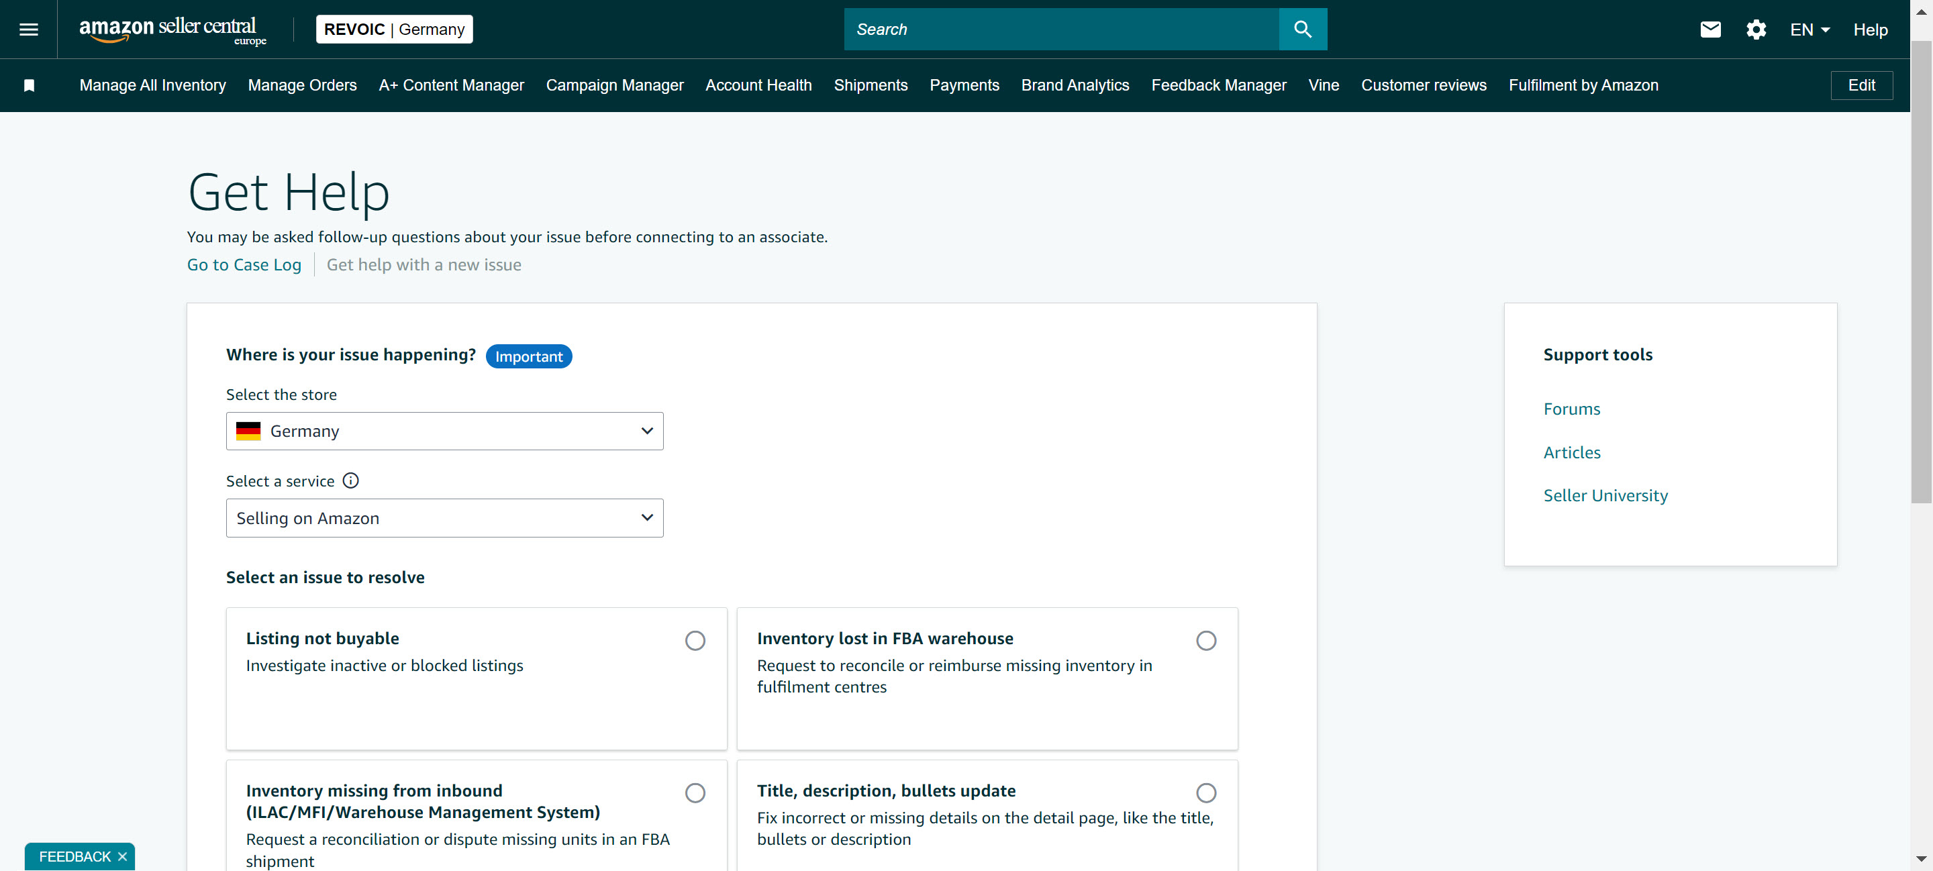This screenshot has width=1933, height=871.
Task: Open the Articles support link
Action: [x=1571, y=452]
